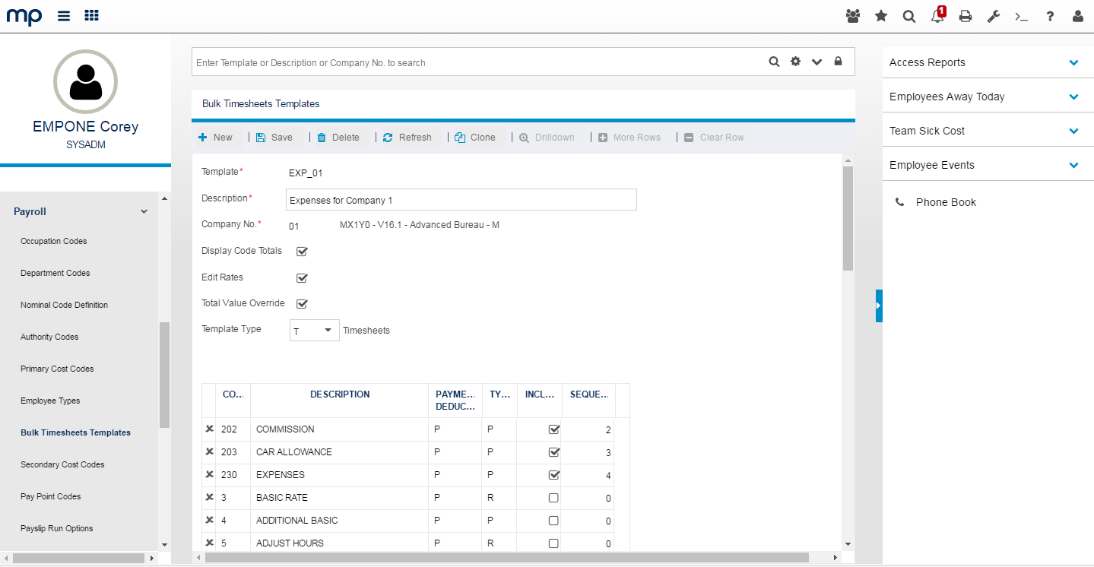
Task: Open the notifications bell icon
Action: point(937,16)
